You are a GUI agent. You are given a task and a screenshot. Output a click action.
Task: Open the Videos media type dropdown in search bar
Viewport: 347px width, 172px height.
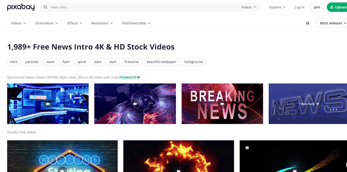pos(249,7)
